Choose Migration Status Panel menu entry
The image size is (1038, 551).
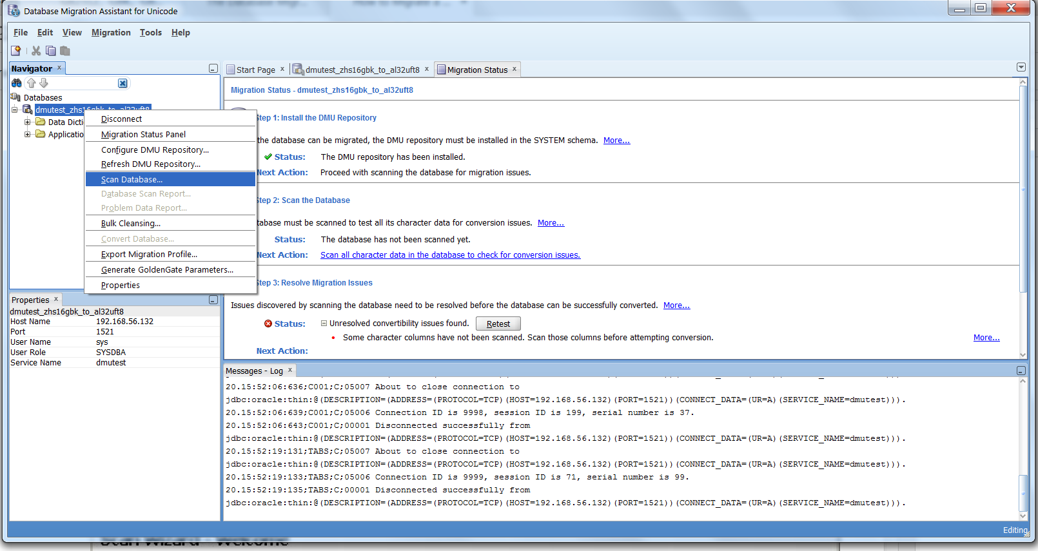171,134
